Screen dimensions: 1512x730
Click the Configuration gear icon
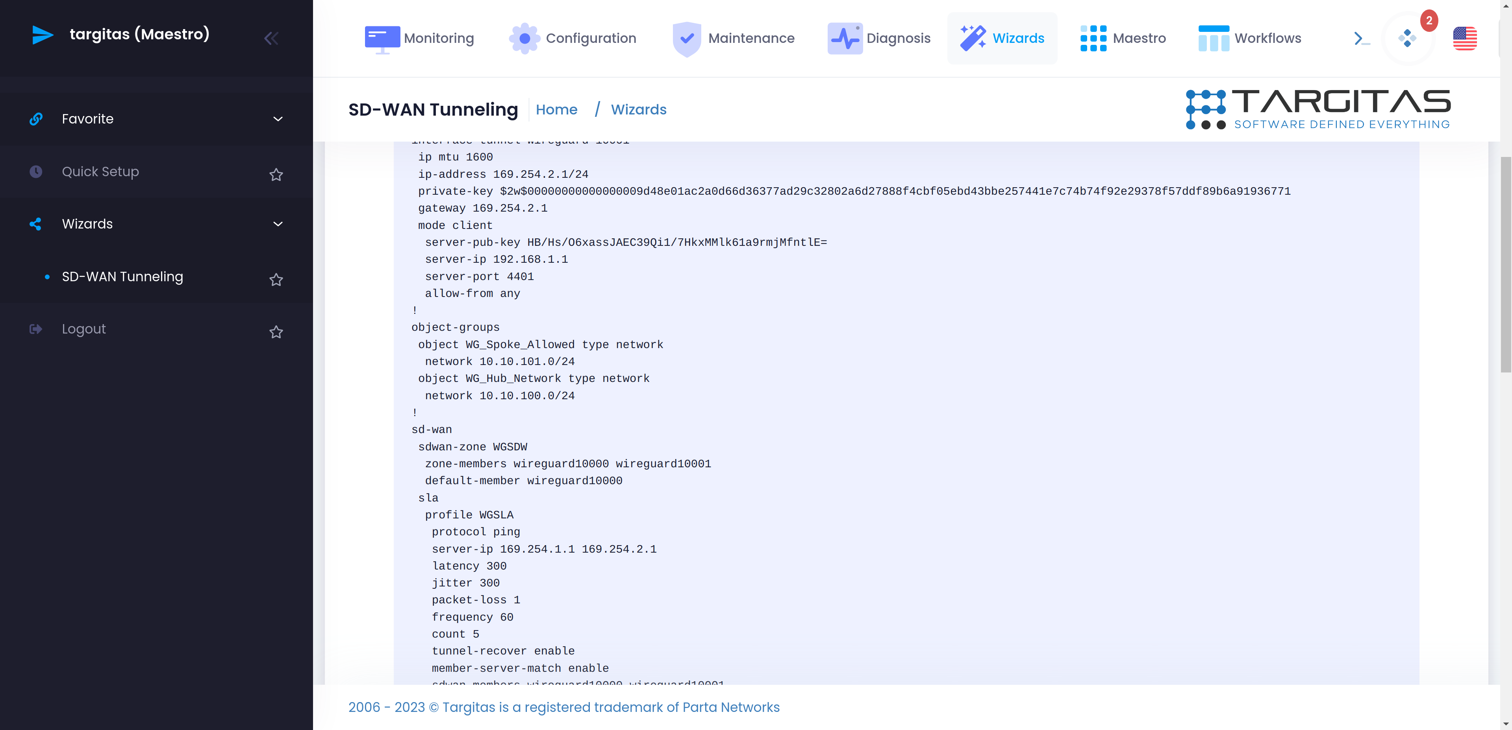pos(525,39)
